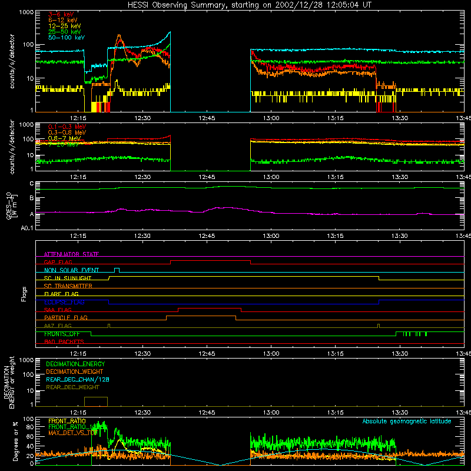Click the raised GAP_FLAG segment
Viewport: 471px width, 471px height.
(210, 261)
